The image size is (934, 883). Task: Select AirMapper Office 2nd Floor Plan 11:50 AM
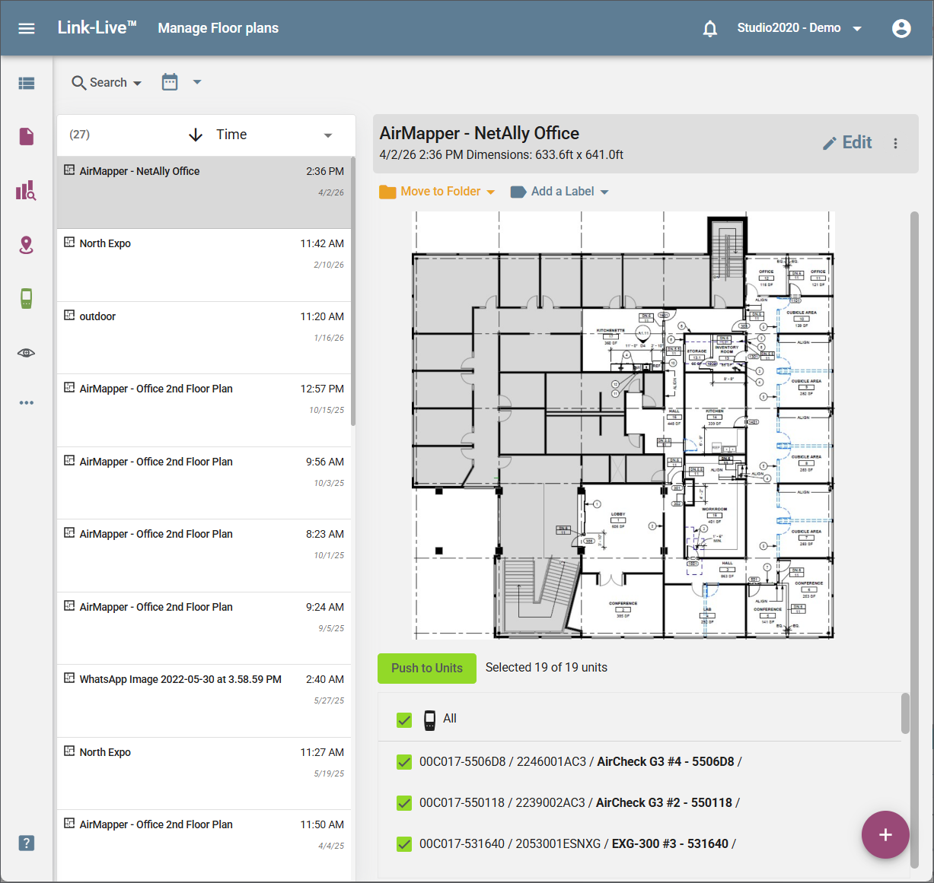point(204,846)
